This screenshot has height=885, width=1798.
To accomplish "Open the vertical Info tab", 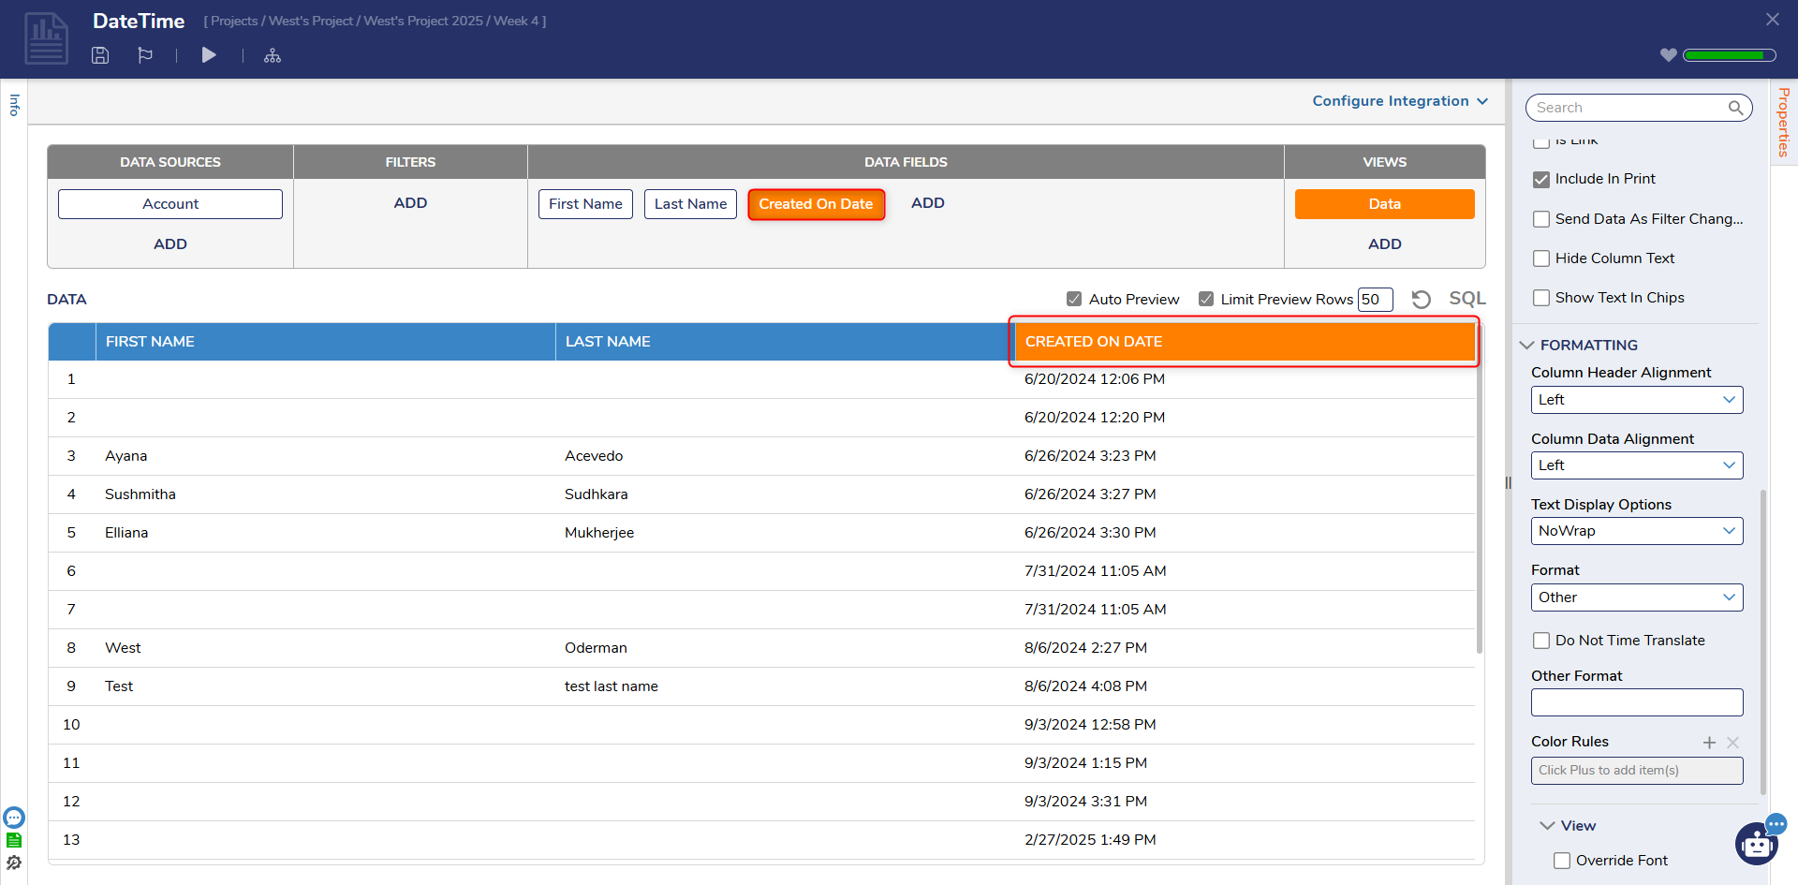I will pos(14,105).
